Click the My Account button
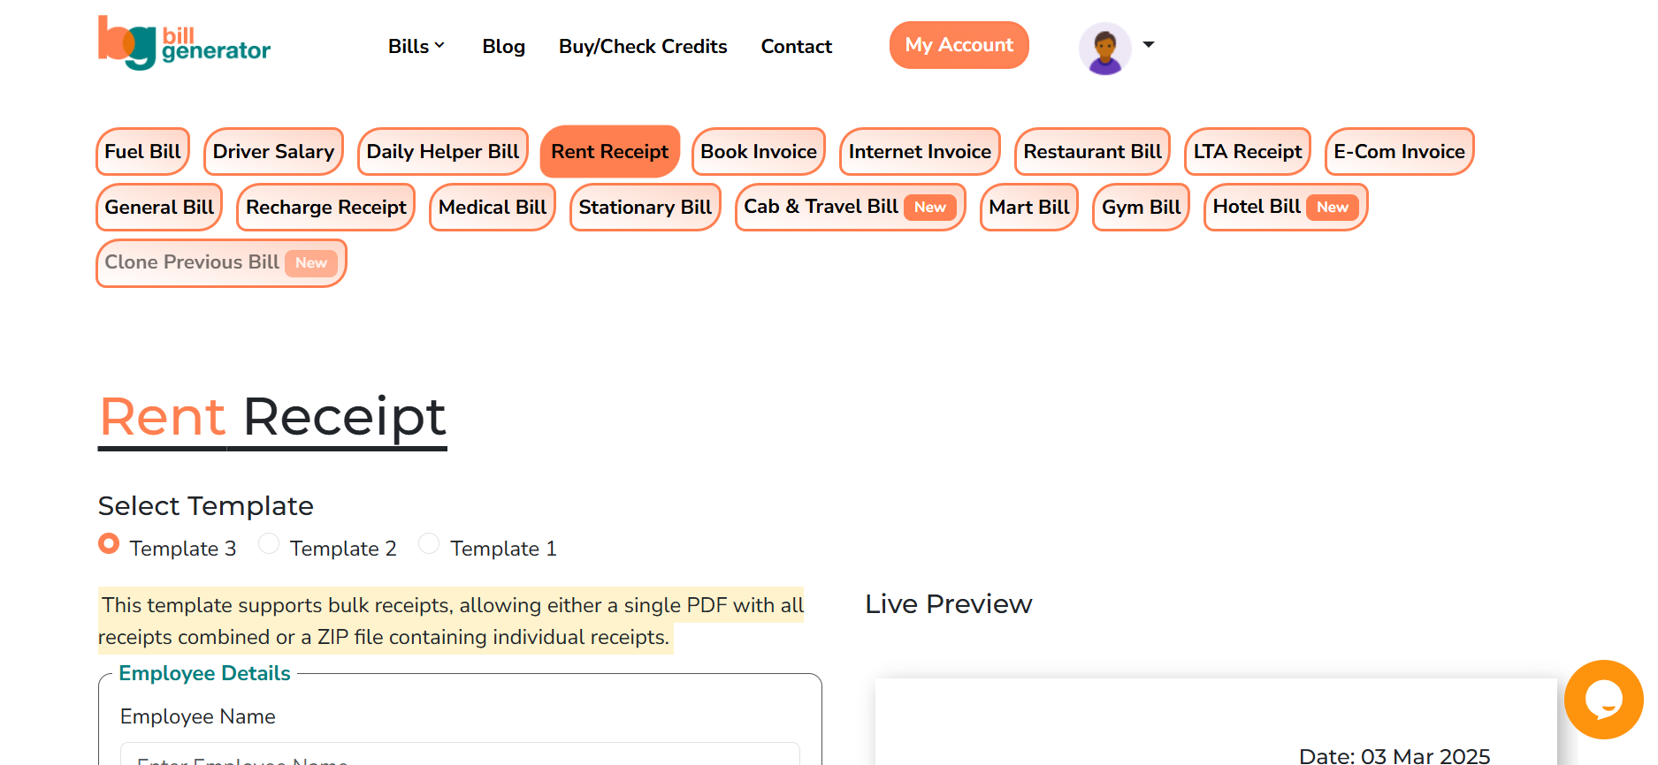The height and width of the screenshot is (765, 1658). [x=959, y=45]
